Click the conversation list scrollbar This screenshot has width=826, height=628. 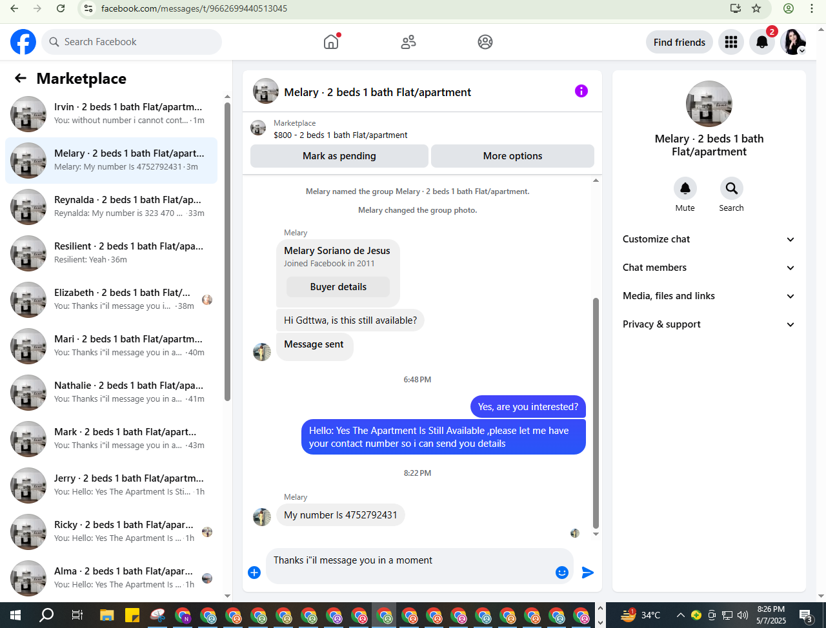click(x=227, y=251)
